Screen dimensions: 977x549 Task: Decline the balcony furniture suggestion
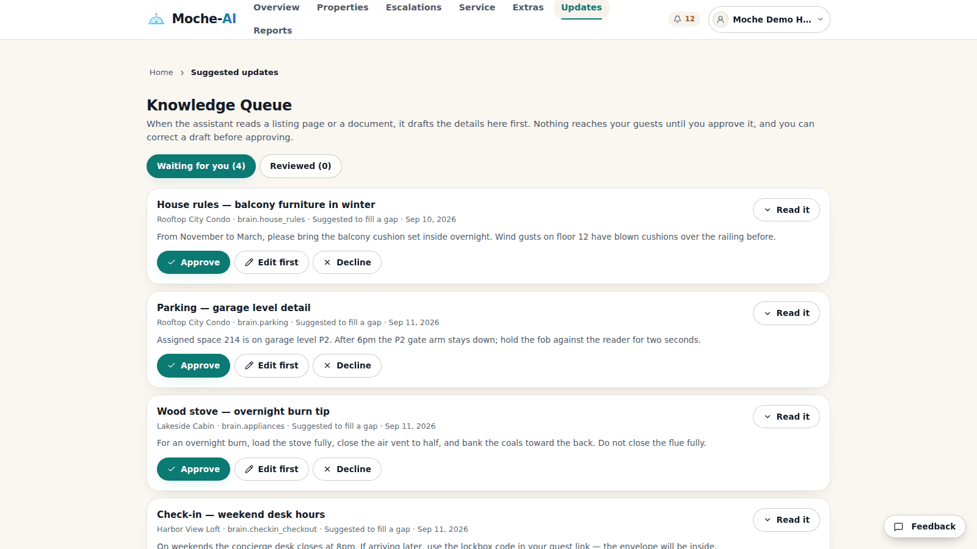(x=347, y=262)
